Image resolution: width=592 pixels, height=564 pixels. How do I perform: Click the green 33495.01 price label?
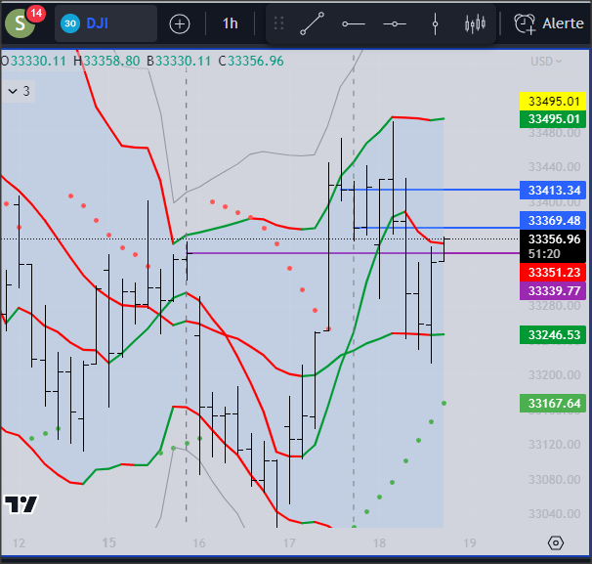click(x=553, y=119)
